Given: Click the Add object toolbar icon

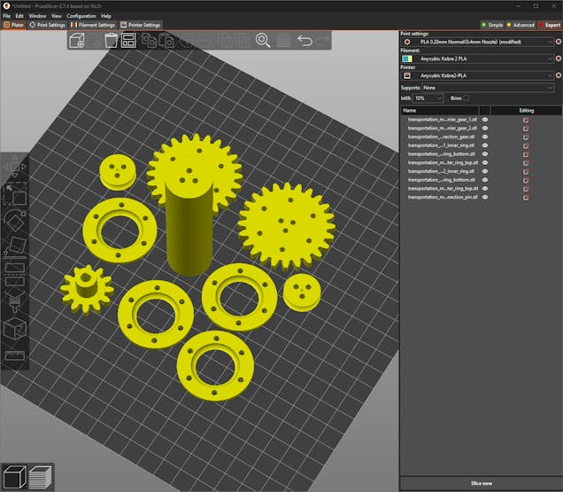Looking at the screenshot, I should point(77,41).
